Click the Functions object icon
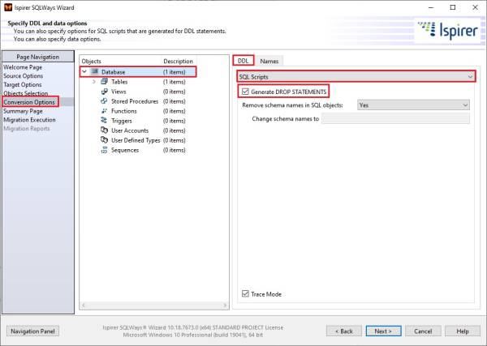The width and height of the screenshot is (487, 346). click(104, 111)
